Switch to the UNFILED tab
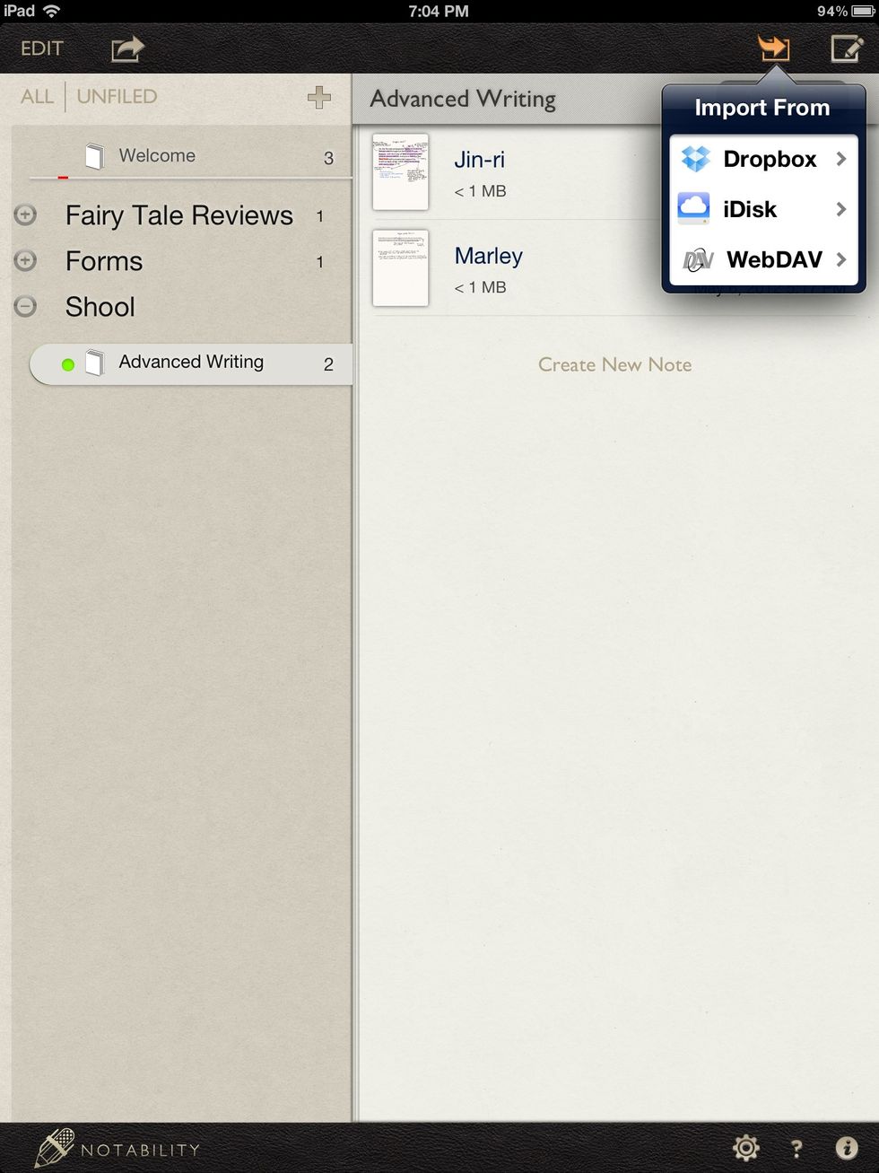The image size is (879, 1173). pos(117,97)
